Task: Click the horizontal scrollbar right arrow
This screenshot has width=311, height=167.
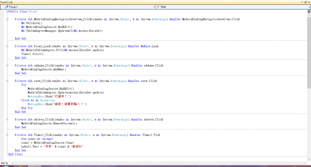Action: click(x=305, y=163)
